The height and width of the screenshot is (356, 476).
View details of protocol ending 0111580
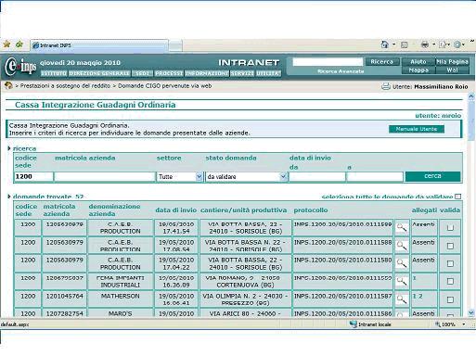pos(402,263)
